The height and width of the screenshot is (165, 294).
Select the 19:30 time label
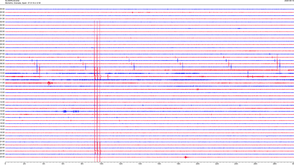click(x=2, y=132)
